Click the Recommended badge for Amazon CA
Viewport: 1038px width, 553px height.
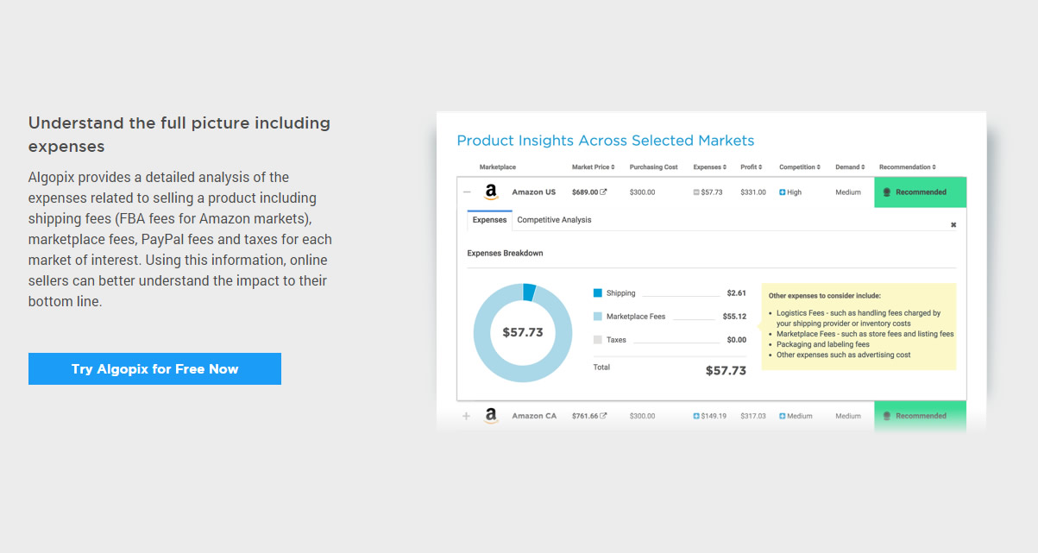point(920,416)
